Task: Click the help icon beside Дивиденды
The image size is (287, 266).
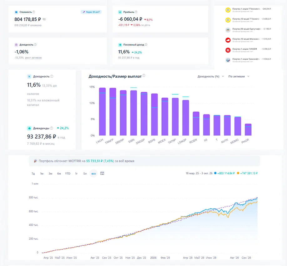Action: (x=52, y=128)
